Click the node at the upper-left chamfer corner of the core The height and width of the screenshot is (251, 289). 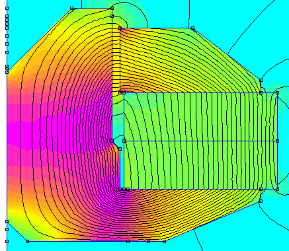[x=71, y=8]
